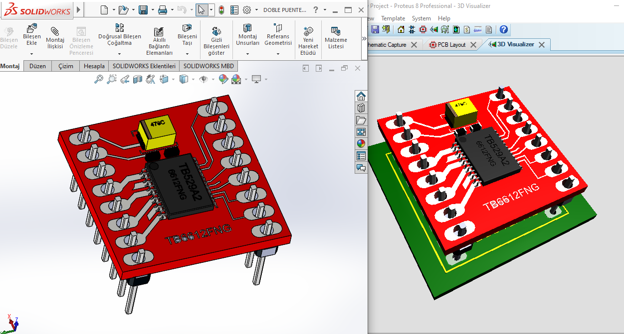Click the Apply Scene icon
The height and width of the screenshot is (334, 624).
click(236, 79)
